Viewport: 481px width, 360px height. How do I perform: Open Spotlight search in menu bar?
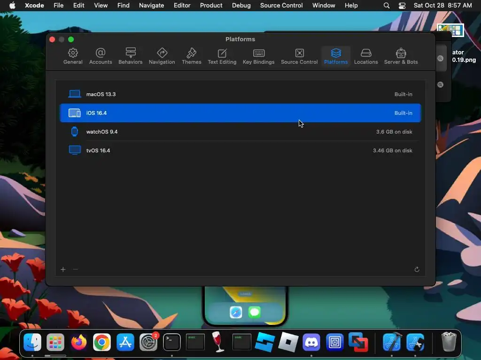(x=387, y=6)
